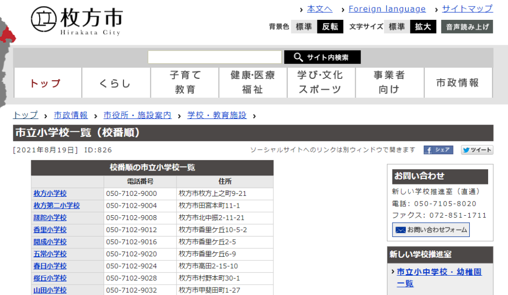Select the 市政情報 navigation tab

(458, 82)
